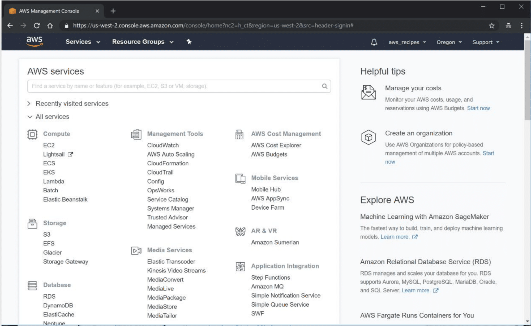Click the AWS logo in header
The height and width of the screenshot is (326, 531).
pos(35,41)
